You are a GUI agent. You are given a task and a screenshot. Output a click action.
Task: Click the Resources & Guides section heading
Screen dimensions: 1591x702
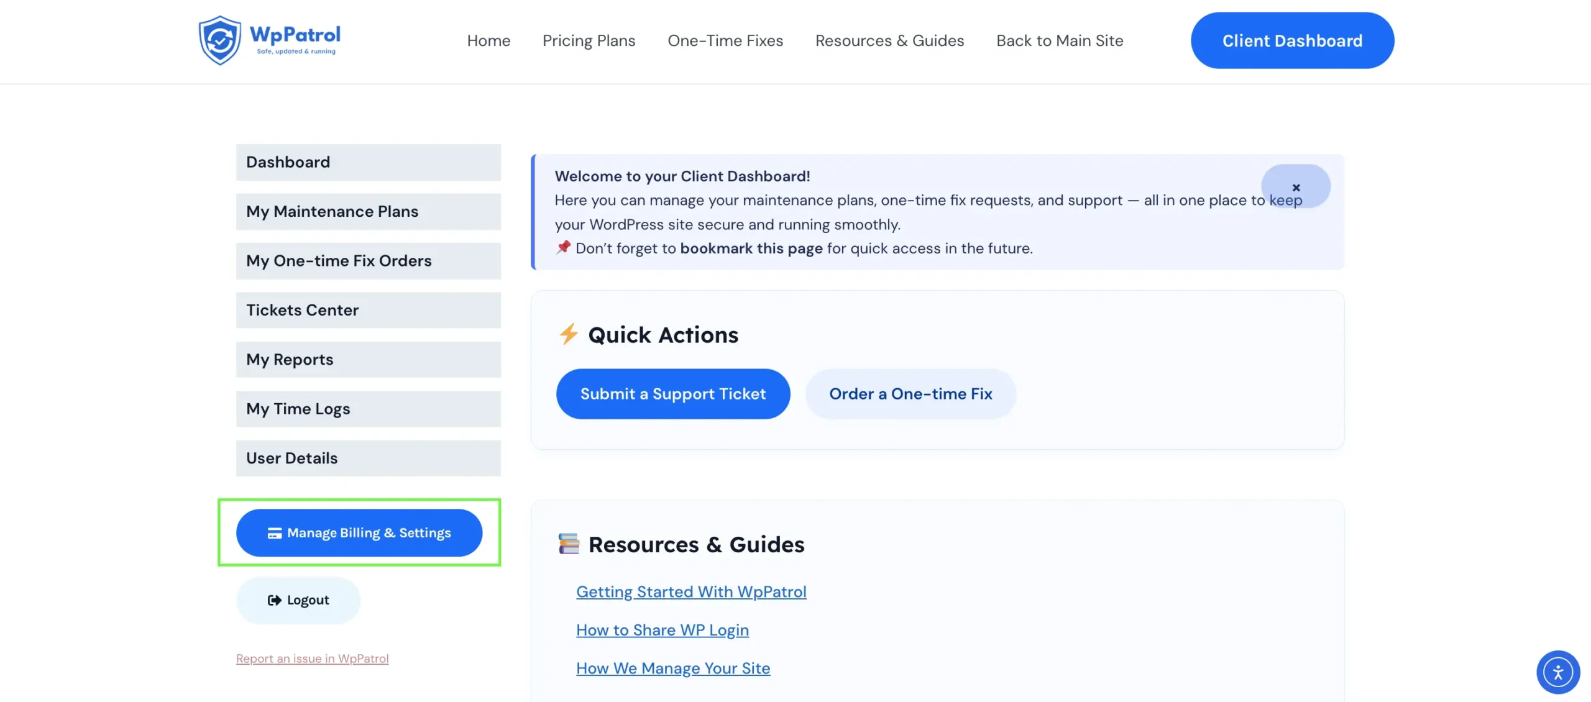coord(696,545)
